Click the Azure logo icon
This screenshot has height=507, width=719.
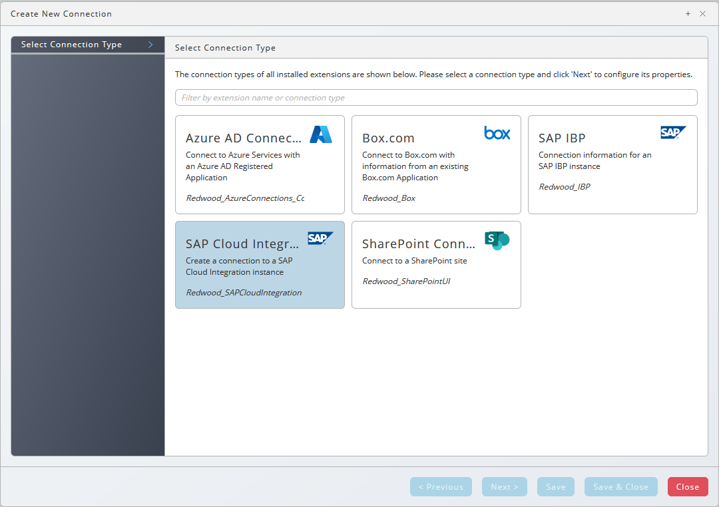pos(320,134)
